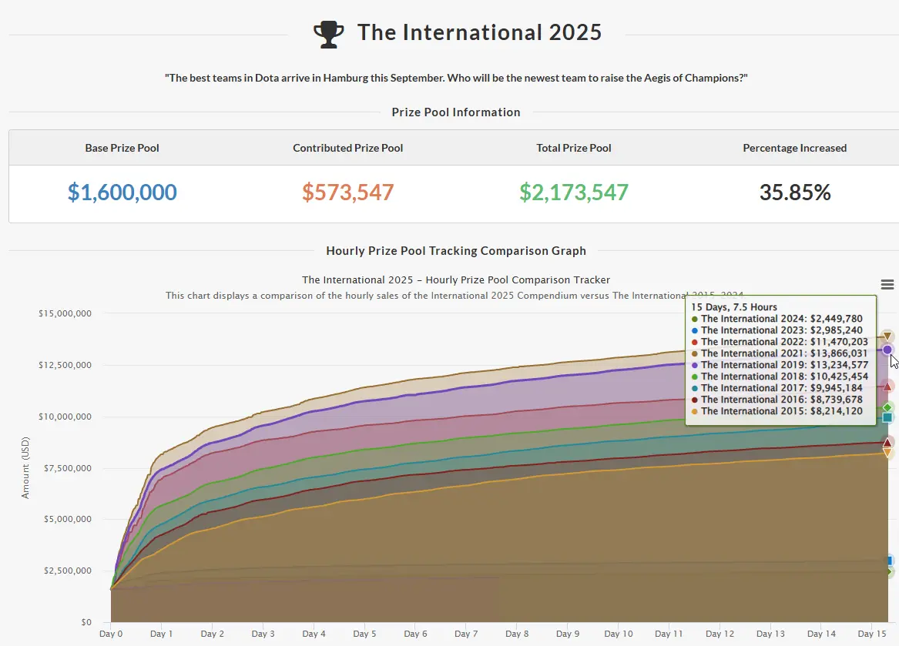Open the chart context menu hamburger icon
Screen dimensions: 899x646
coord(887,284)
